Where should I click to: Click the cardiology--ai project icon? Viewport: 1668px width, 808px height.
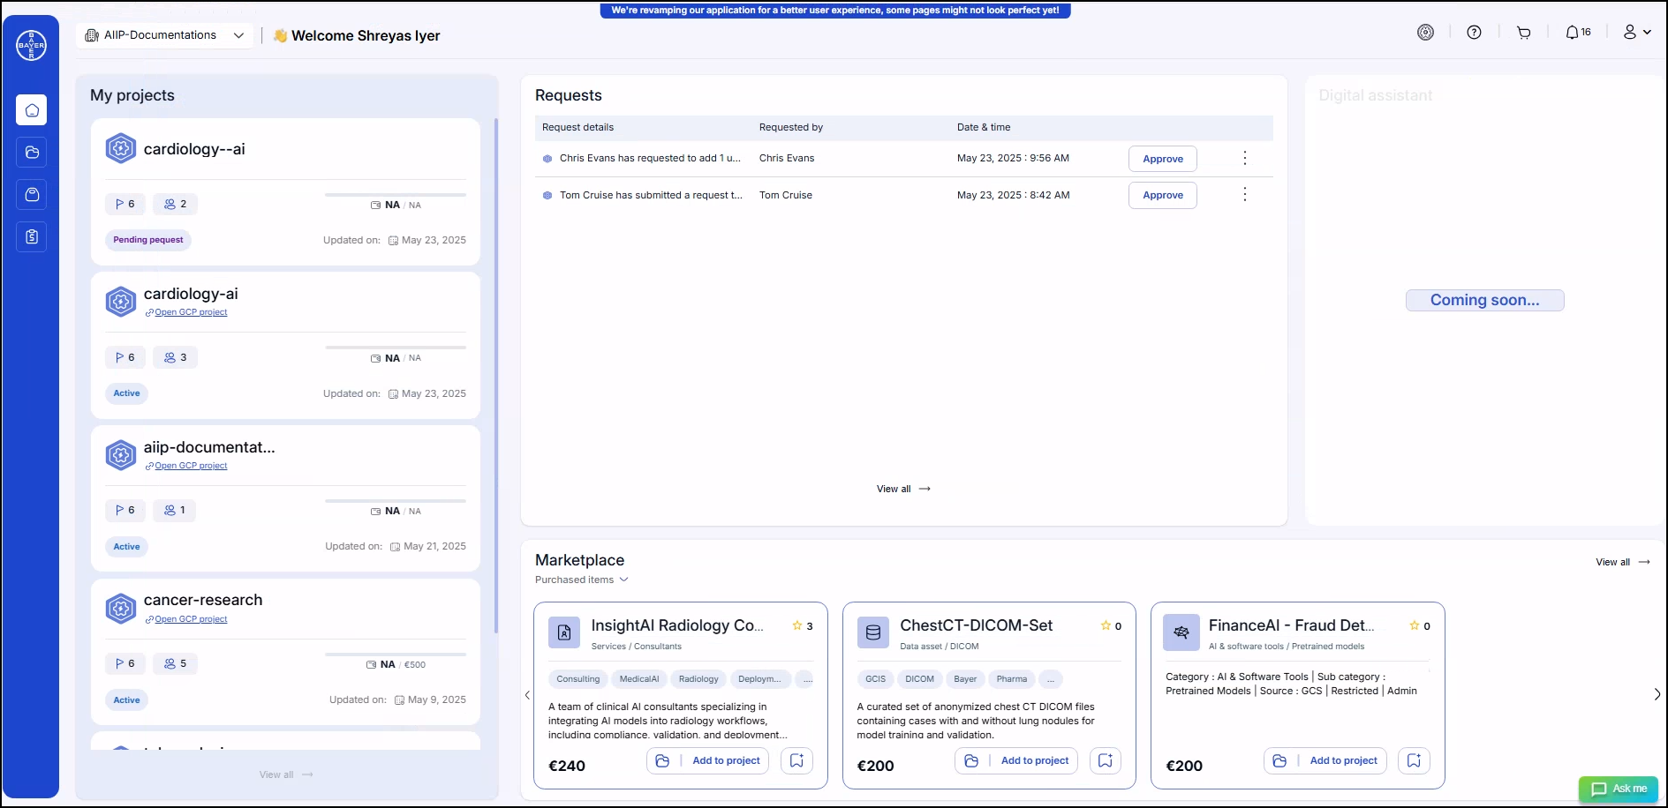121,148
